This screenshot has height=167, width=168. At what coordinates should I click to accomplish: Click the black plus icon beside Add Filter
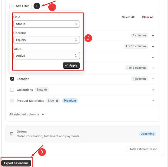(37, 6)
